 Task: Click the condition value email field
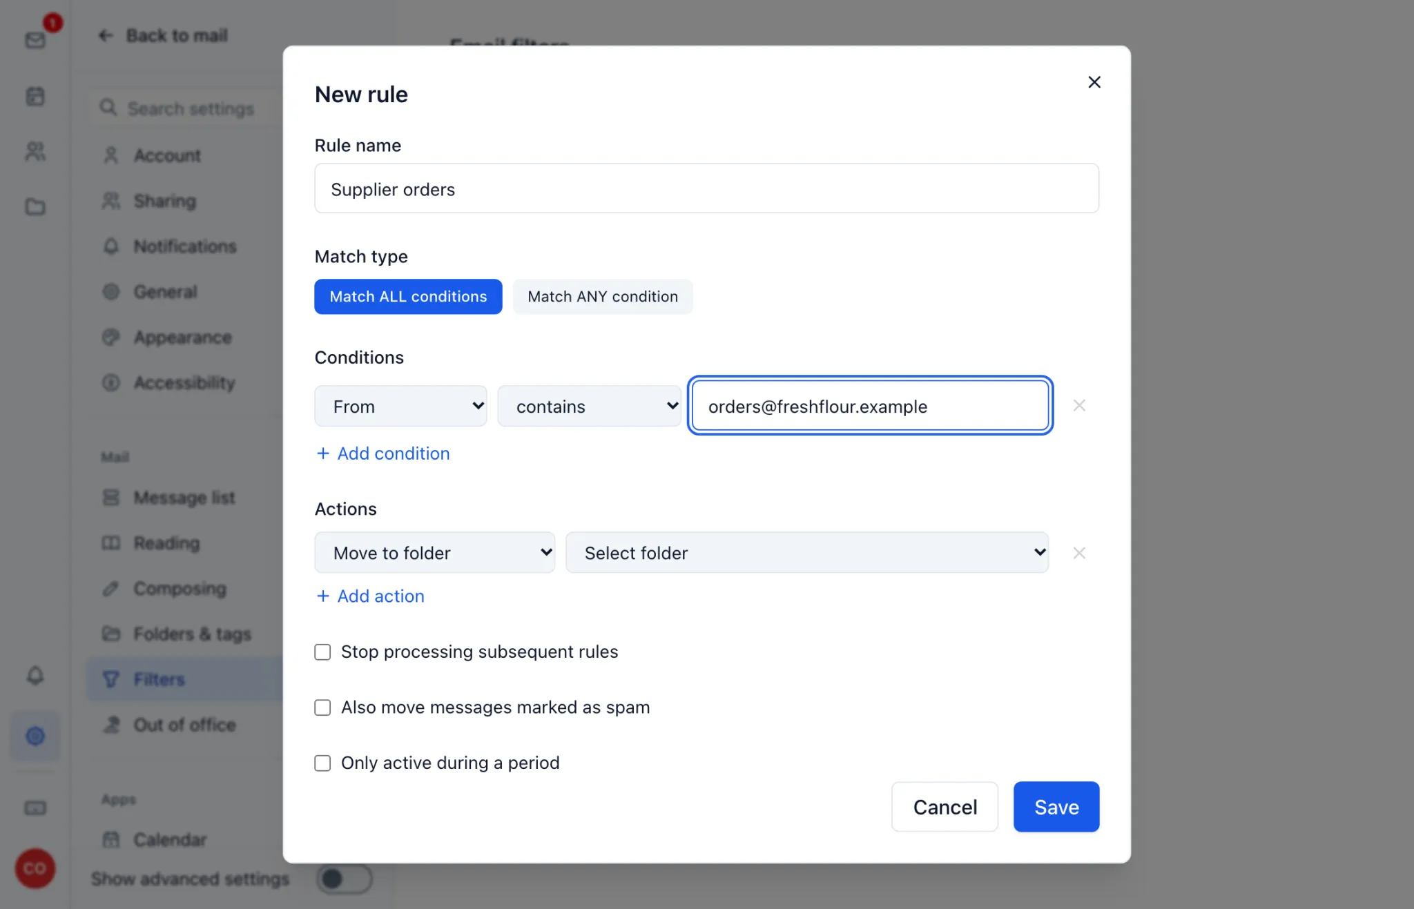coord(870,406)
